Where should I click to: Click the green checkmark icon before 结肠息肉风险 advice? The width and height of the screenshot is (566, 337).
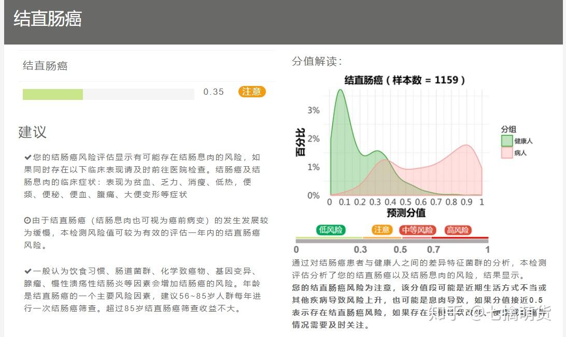coord(27,157)
